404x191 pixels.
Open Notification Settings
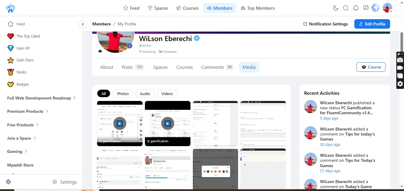point(326,24)
